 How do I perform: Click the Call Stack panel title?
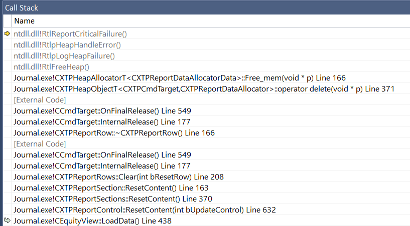pyautogui.click(x=22, y=8)
